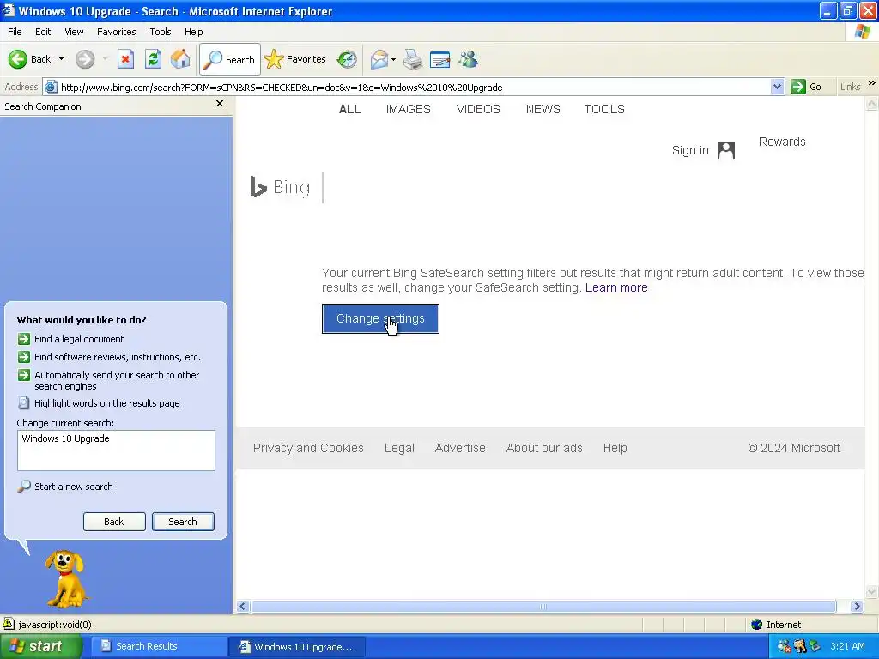Screen dimensions: 879x659
Task: Open the Forward button history dropdown
Action: (105, 59)
